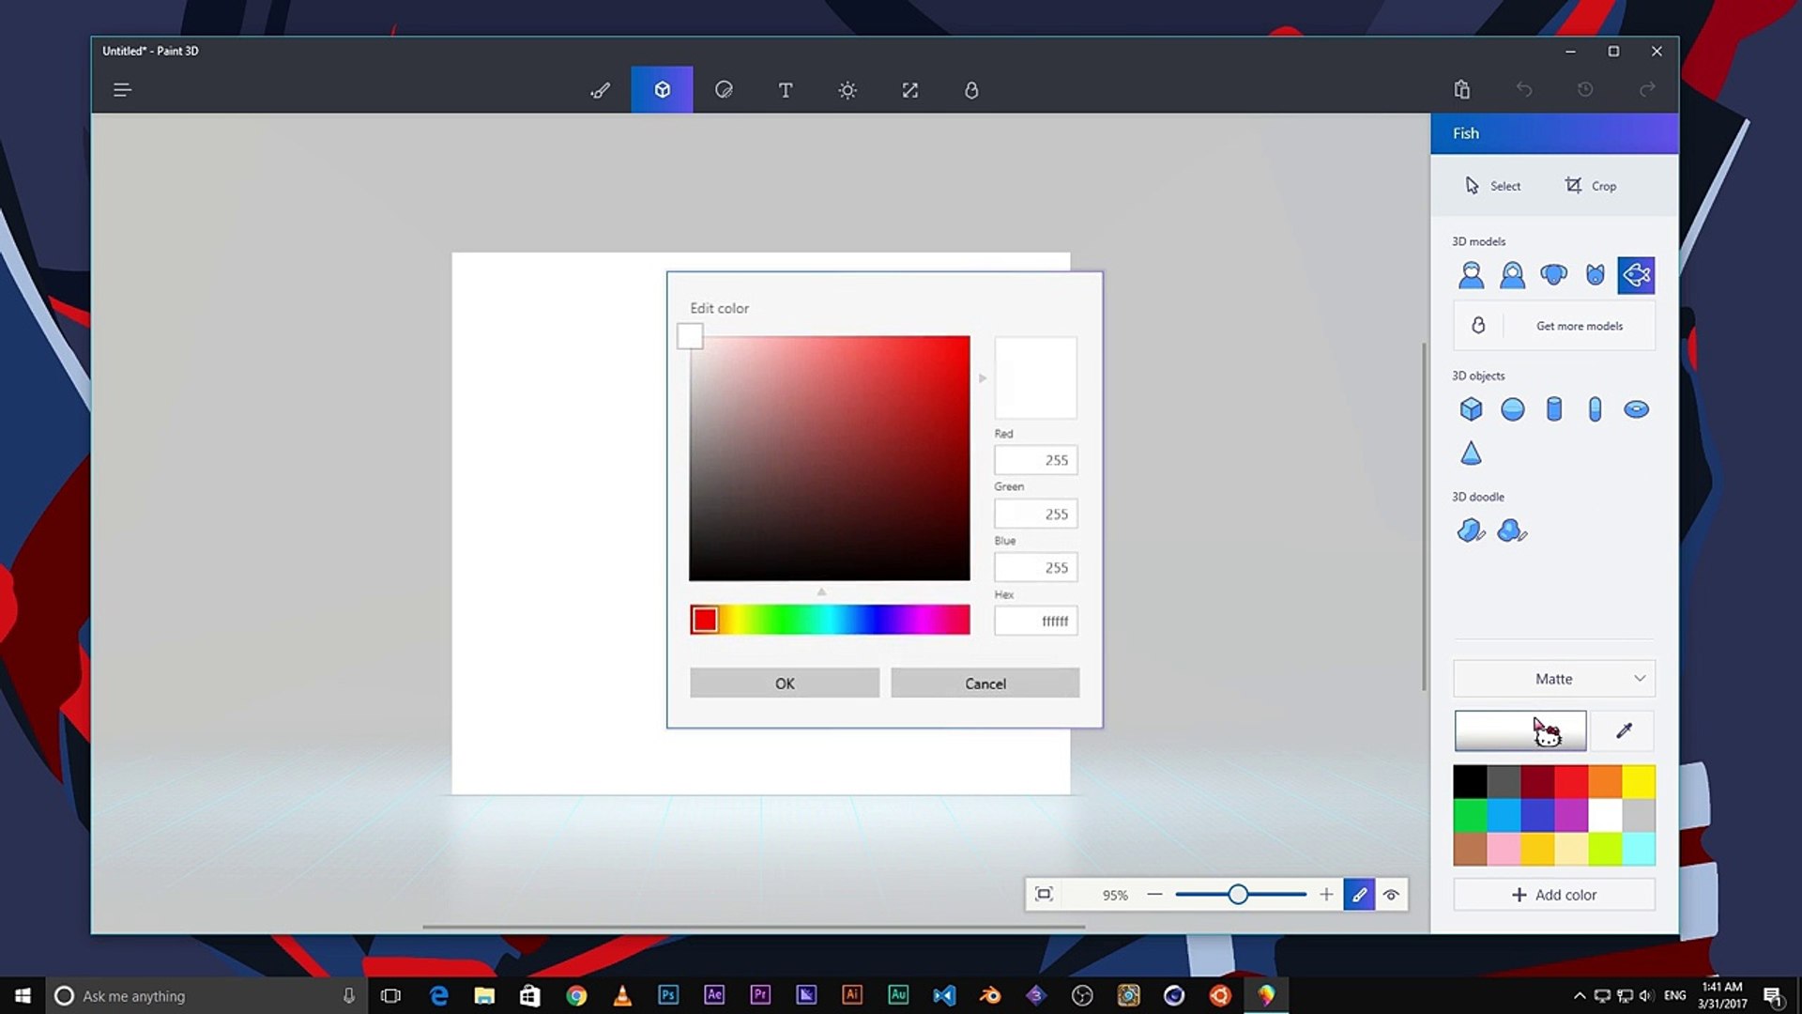
Task: Open the Effects sun icon
Action: [848, 90]
